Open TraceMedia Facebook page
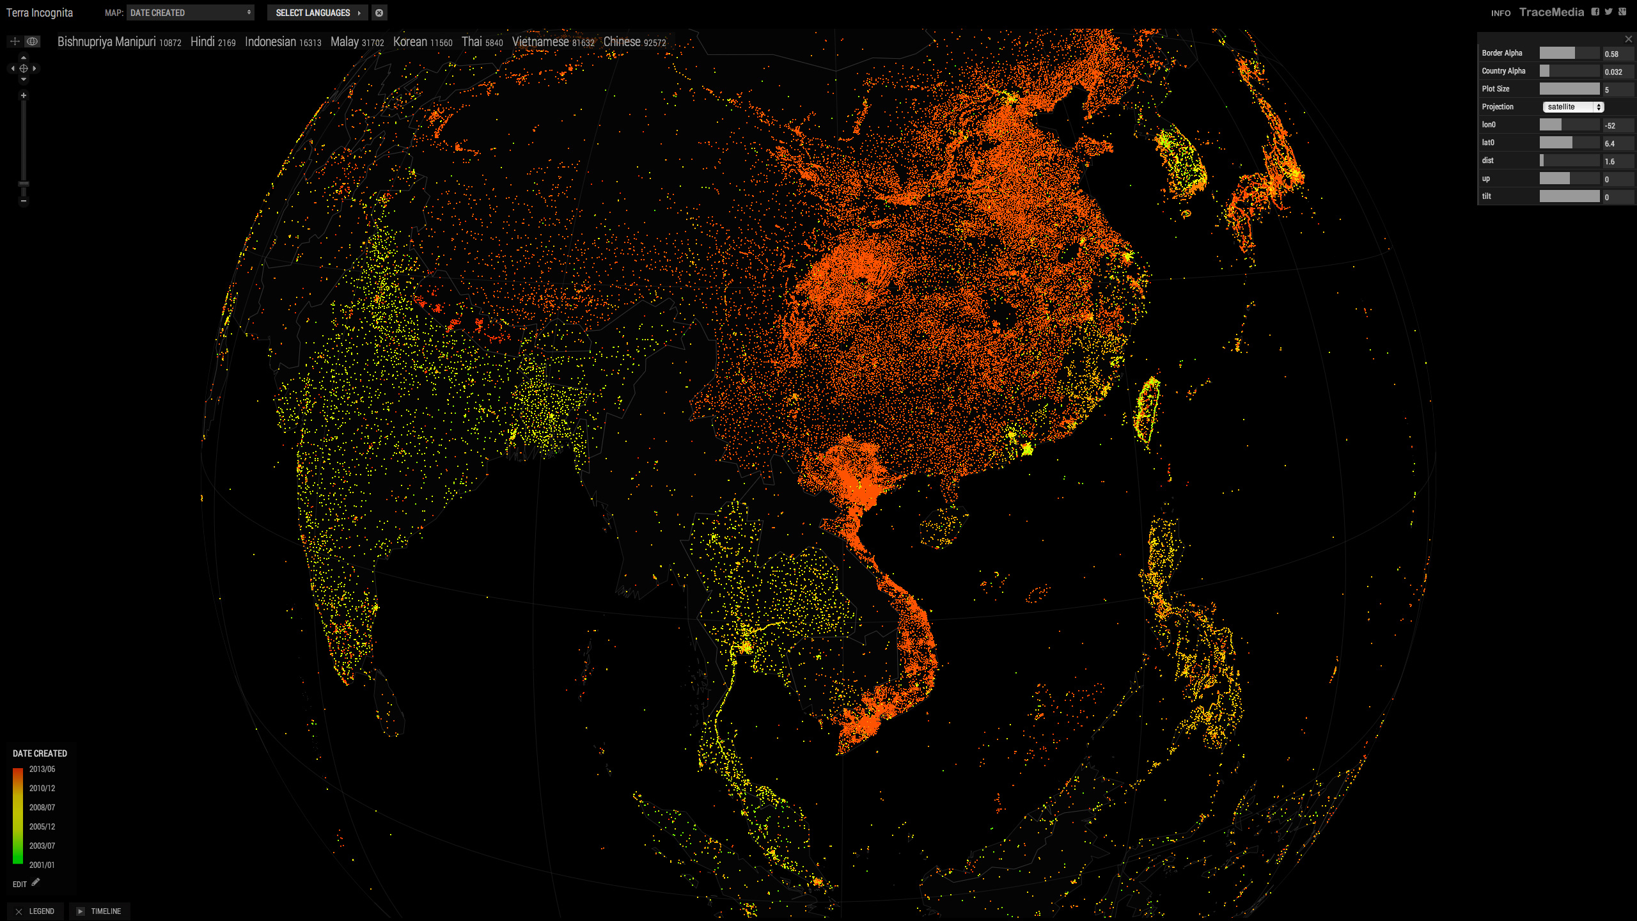This screenshot has width=1637, height=921. pos(1595,12)
